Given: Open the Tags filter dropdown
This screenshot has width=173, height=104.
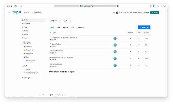Looking at the screenshot, I should pyautogui.click(x=67, y=21).
